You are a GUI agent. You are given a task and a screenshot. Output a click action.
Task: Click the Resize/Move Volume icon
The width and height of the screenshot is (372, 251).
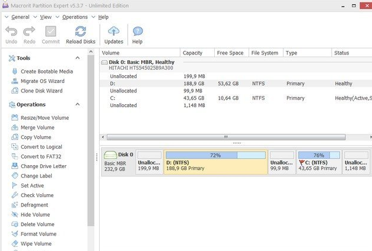15,118
